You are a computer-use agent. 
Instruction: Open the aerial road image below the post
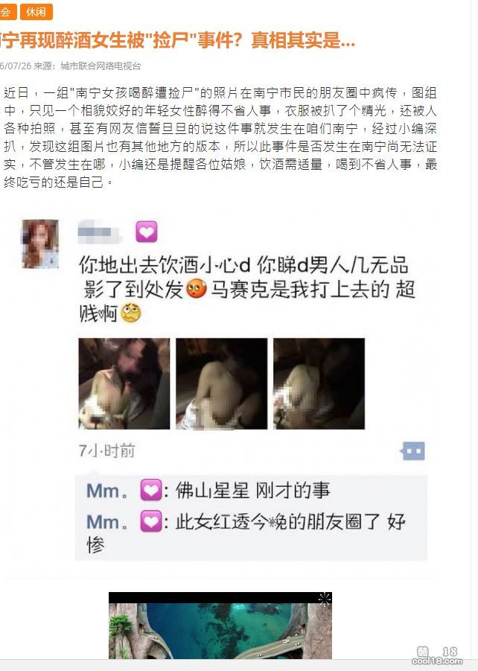point(220,626)
